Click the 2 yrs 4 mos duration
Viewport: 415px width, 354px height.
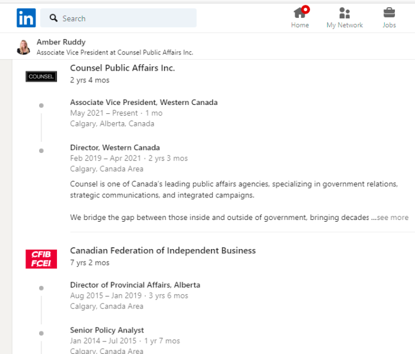point(90,80)
